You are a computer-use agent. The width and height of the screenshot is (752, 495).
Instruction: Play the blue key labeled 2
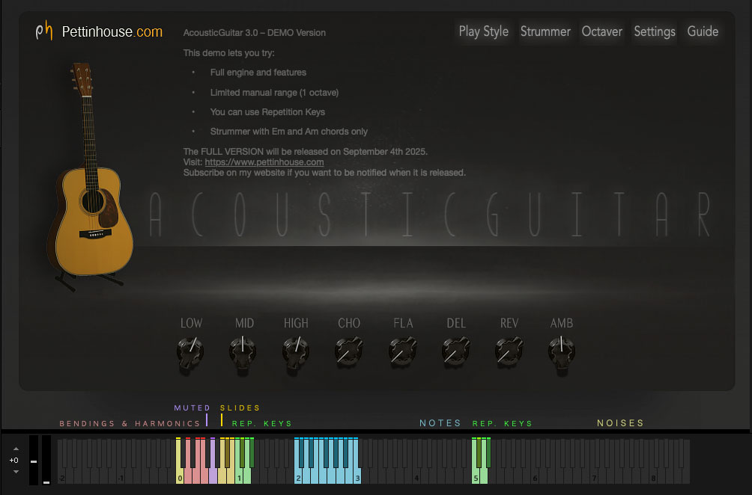(298, 476)
